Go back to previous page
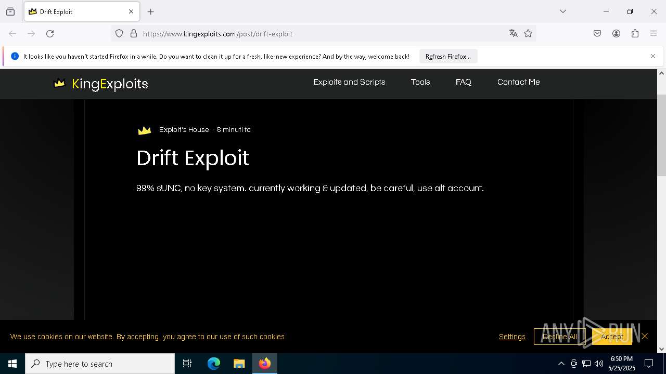 12,34
